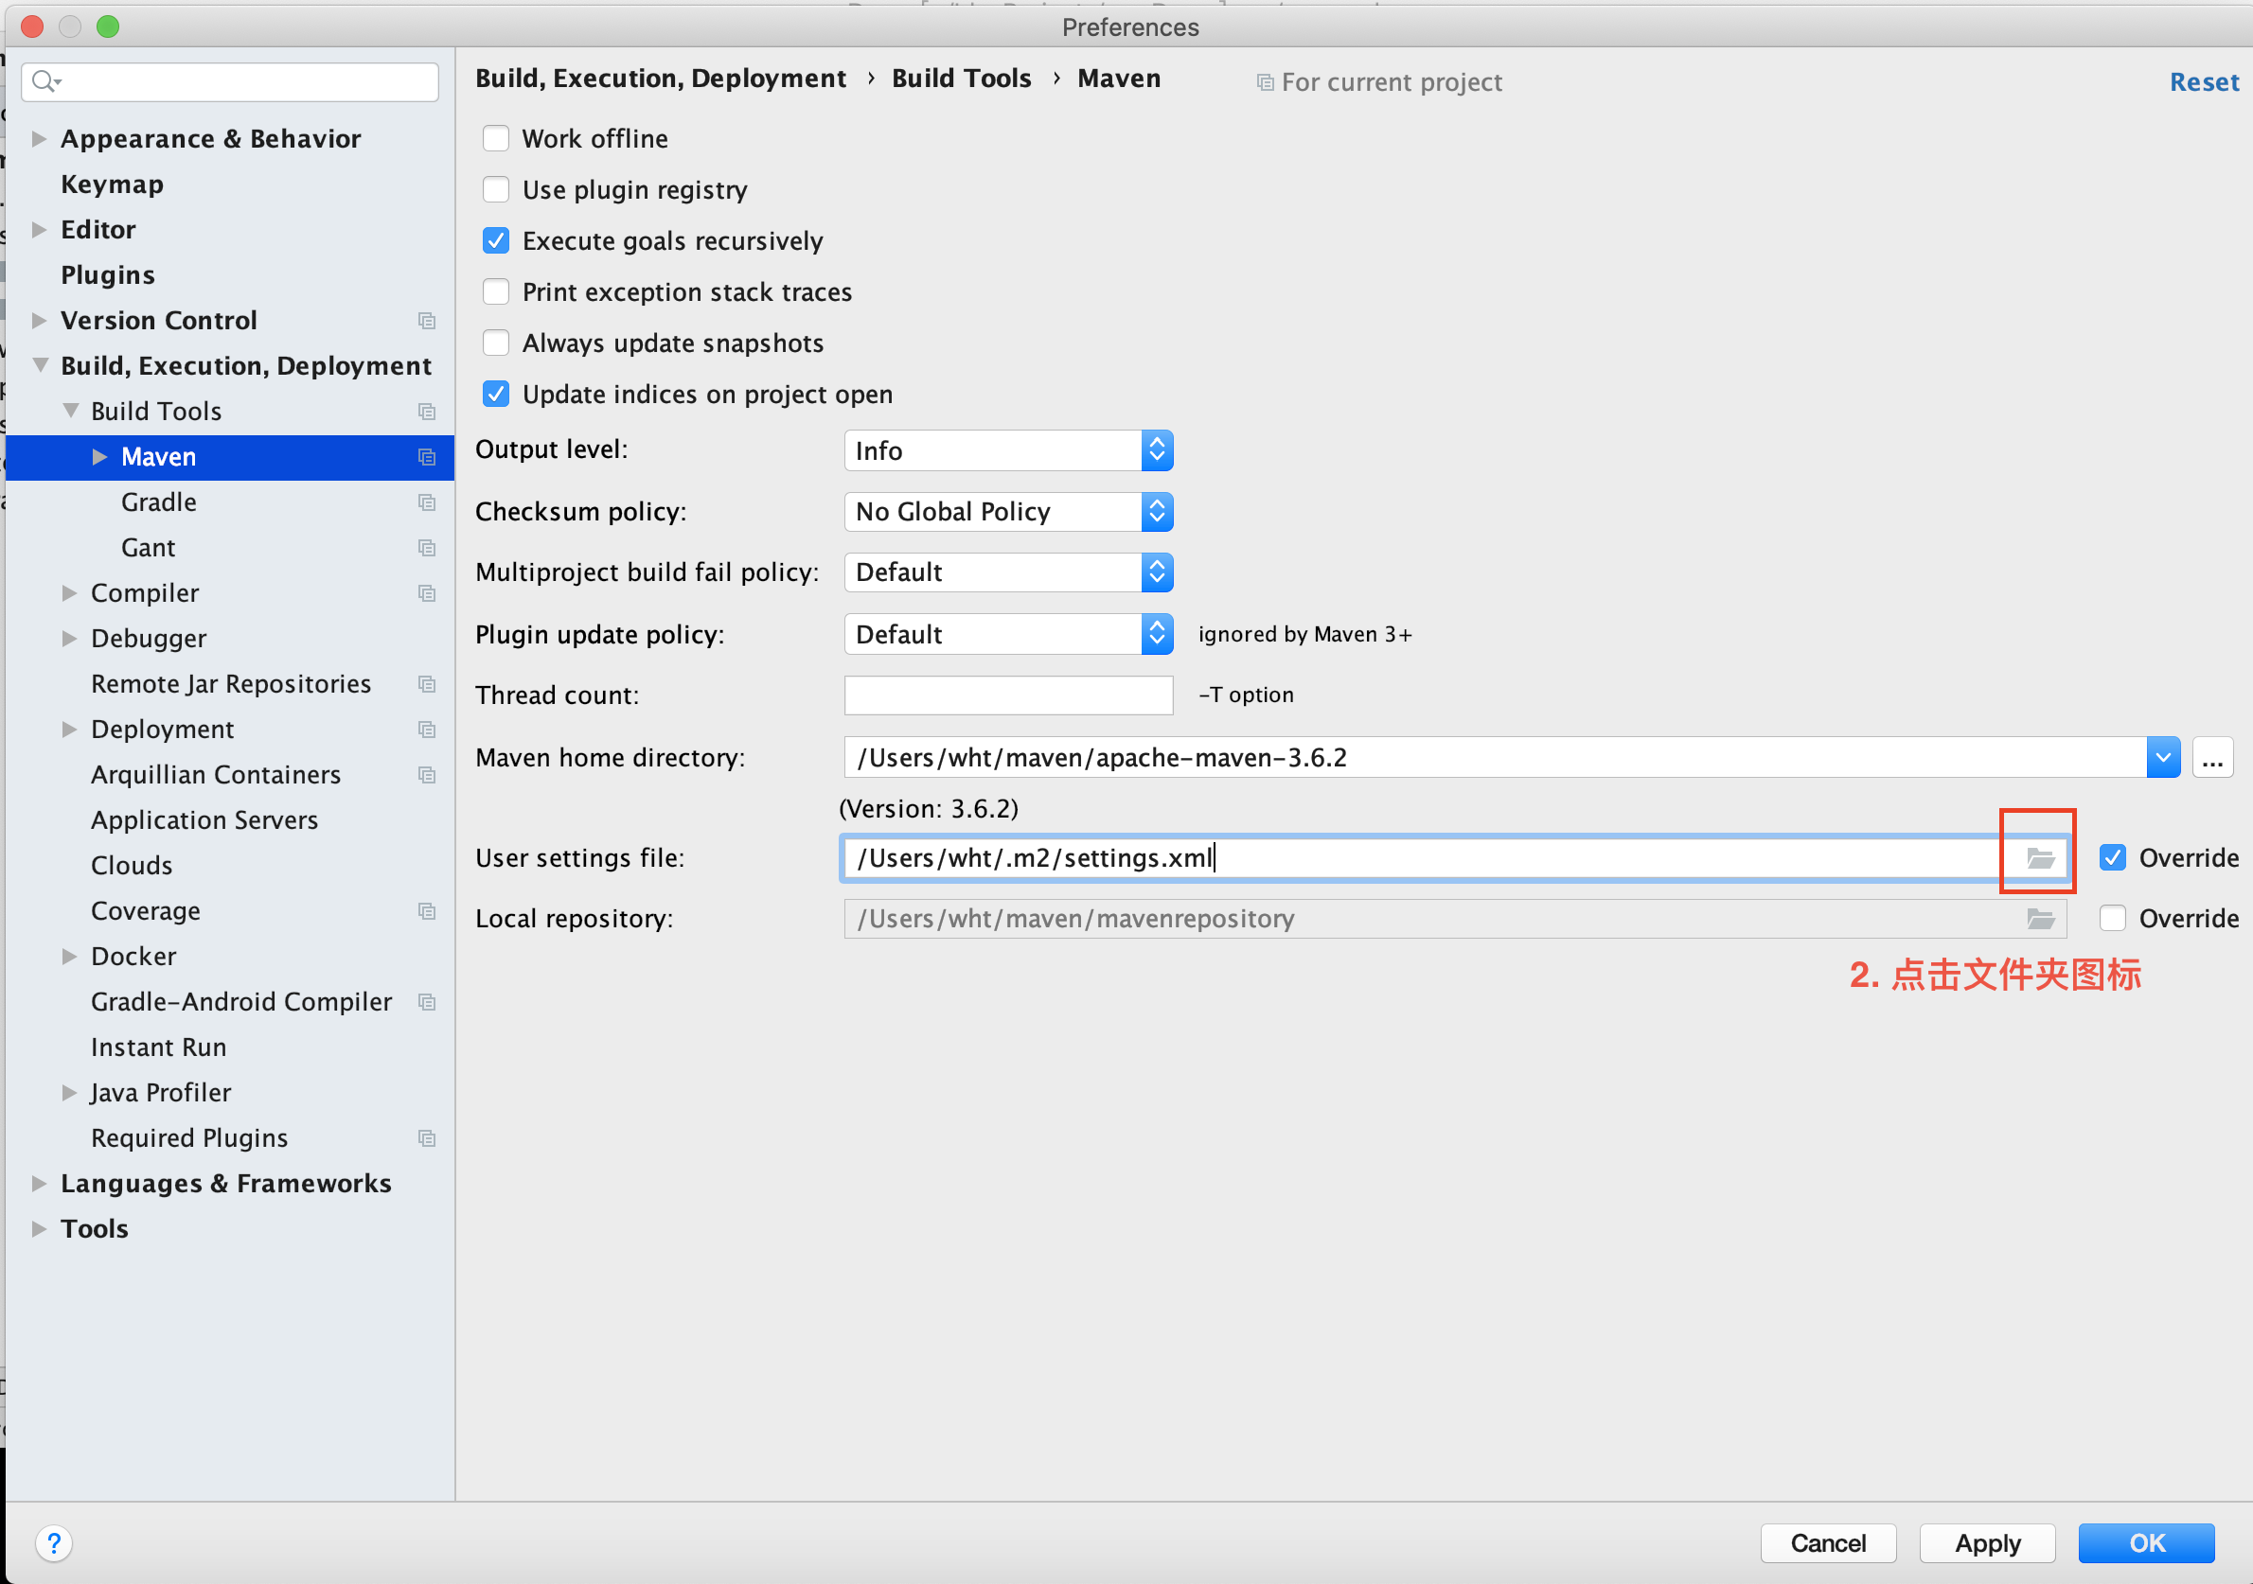Expand the Appearance & Behavior tree node
Image resolution: width=2253 pixels, height=1584 pixels.
(39, 138)
